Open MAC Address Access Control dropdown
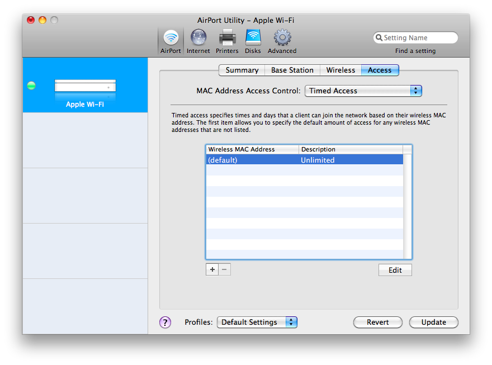492x365 pixels. tap(363, 91)
